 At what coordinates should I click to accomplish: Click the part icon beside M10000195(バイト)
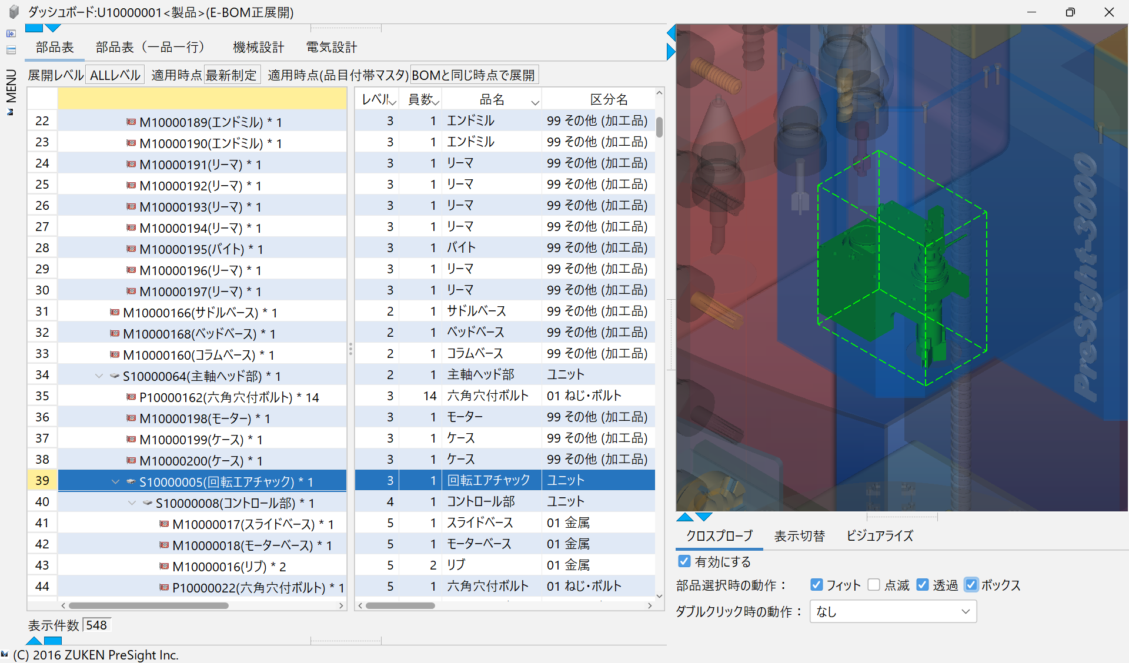point(131,249)
